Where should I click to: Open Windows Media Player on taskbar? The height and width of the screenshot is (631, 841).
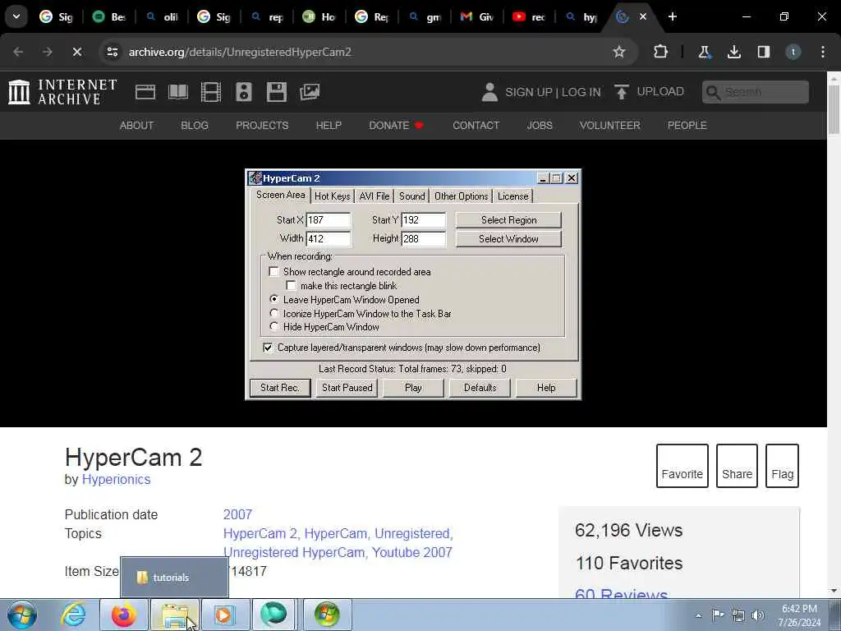pos(226,615)
